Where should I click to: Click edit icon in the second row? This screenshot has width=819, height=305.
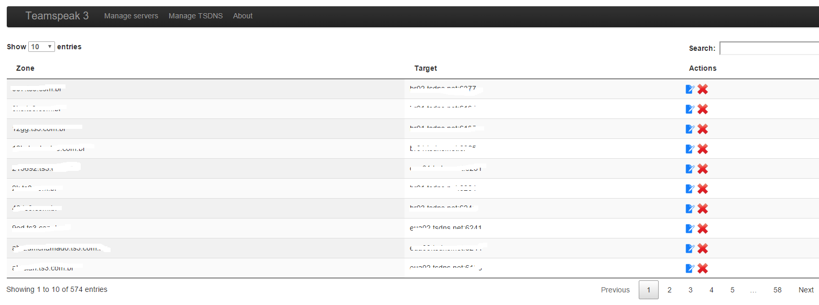click(690, 109)
